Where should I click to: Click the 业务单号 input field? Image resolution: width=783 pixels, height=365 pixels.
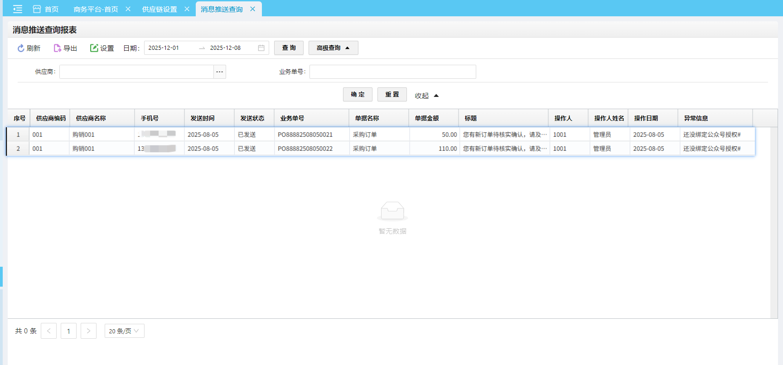click(x=392, y=72)
